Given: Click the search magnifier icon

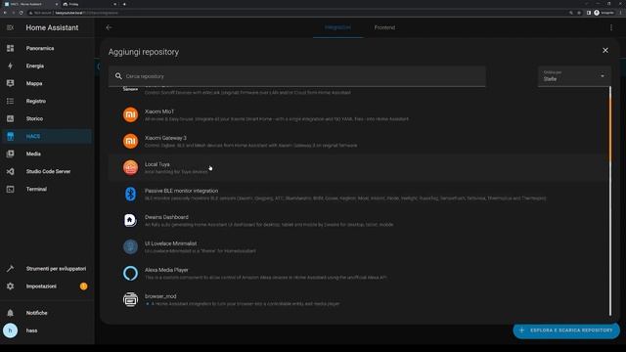Looking at the screenshot, I should (118, 76).
